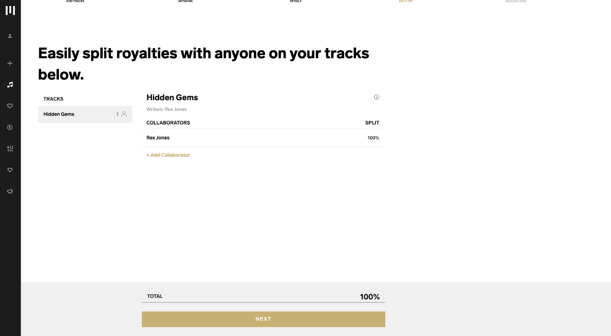
Task: Open the dollar earnings icon
Action: (10, 127)
